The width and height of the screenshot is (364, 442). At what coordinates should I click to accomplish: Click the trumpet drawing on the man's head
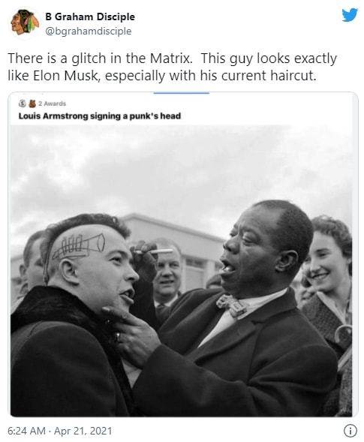coord(79,247)
